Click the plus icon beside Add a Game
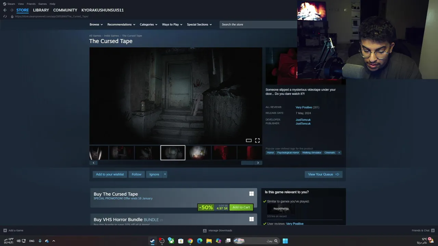438x246 pixels. [x=5, y=230]
